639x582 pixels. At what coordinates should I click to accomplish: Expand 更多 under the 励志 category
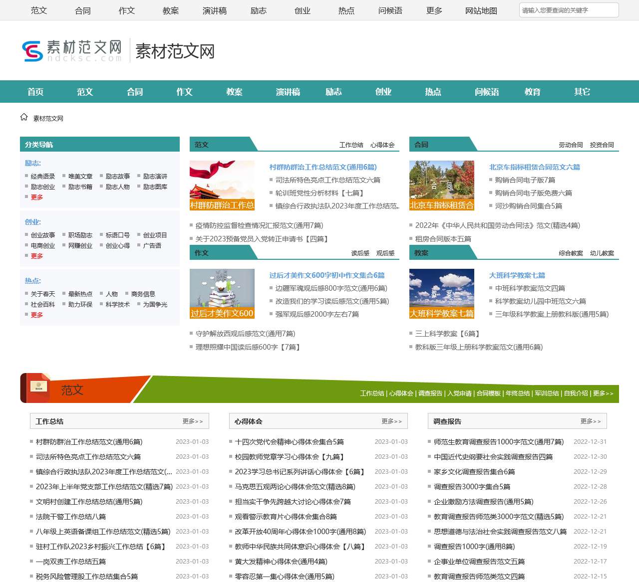(x=37, y=197)
